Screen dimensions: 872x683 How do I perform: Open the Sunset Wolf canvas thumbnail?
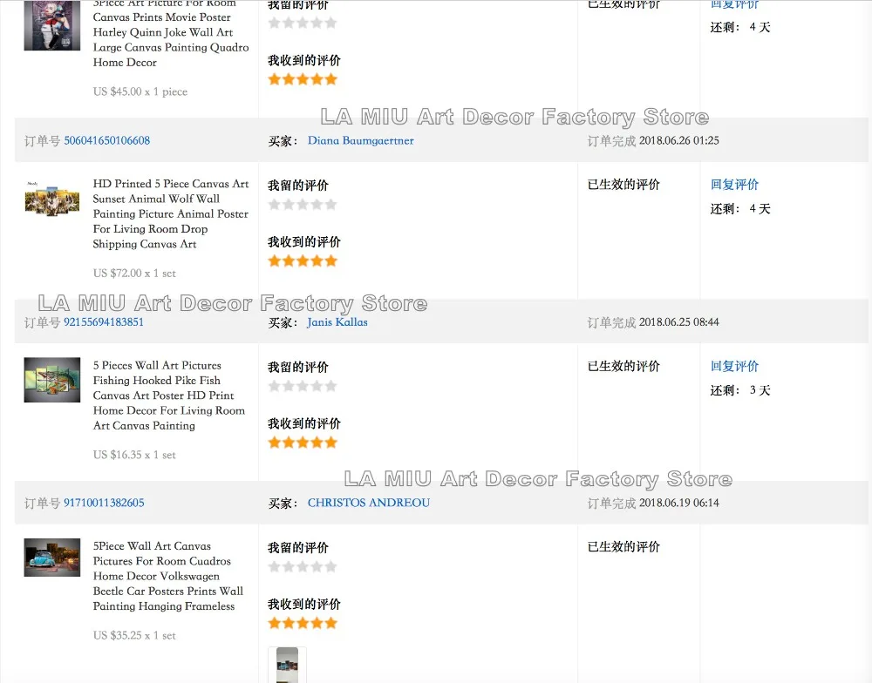(x=52, y=199)
